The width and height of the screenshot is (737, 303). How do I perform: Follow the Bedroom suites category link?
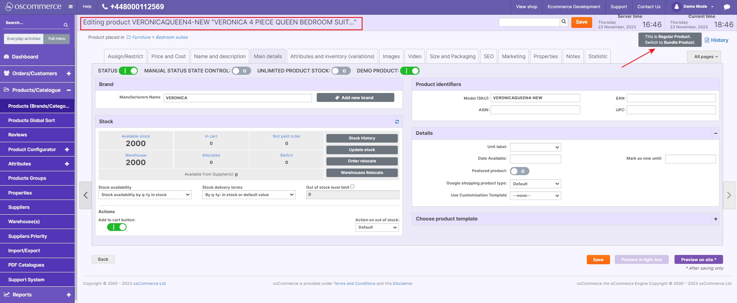click(172, 37)
